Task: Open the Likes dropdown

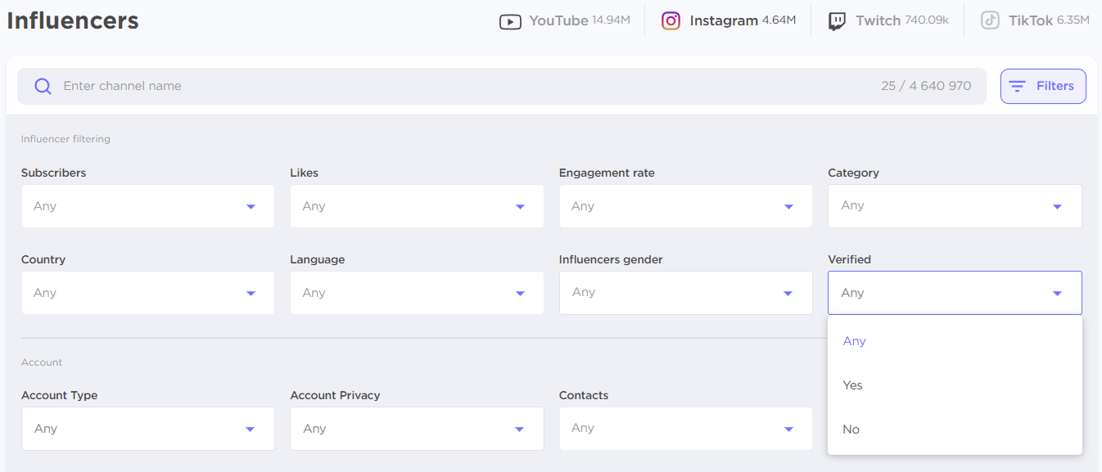Action: tap(417, 206)
